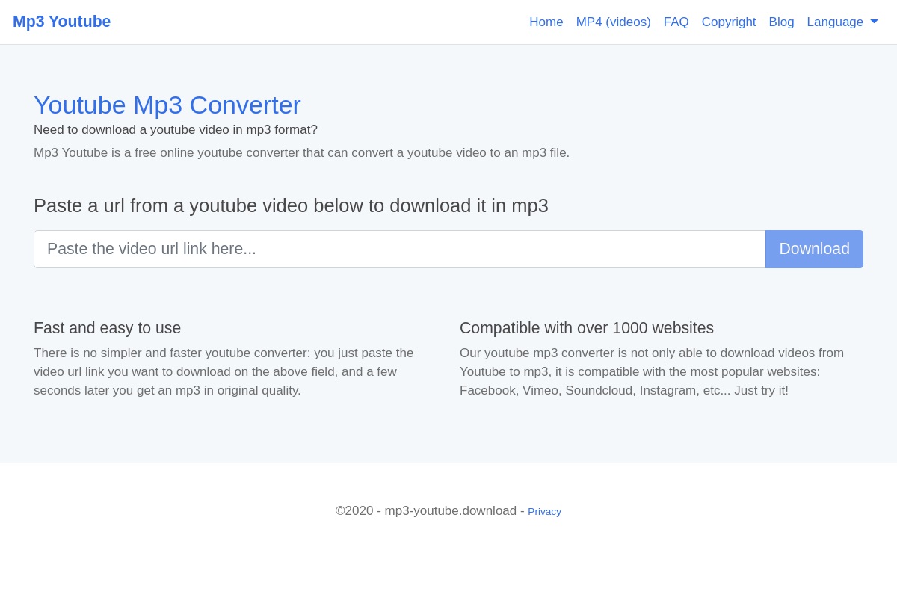Click 'Need to download a youtube video' text
This screenshot has width=897, height=600.
pos(176,130)
